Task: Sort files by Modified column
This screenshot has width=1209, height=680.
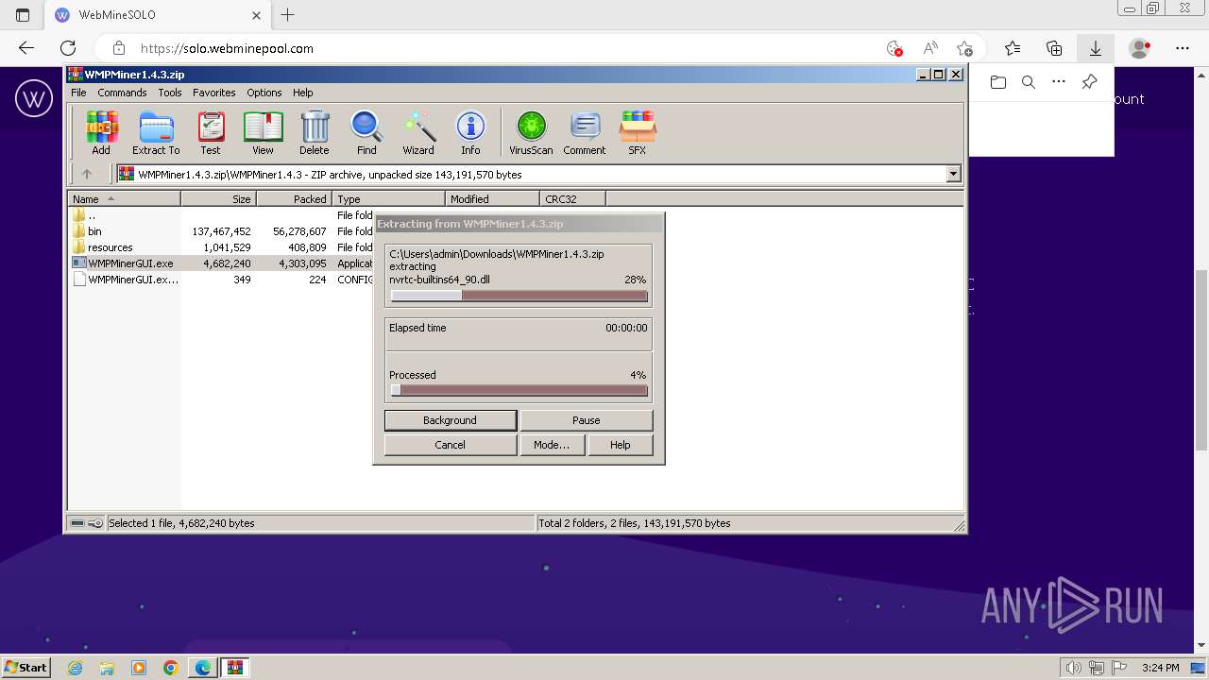Action: point(492,198)
